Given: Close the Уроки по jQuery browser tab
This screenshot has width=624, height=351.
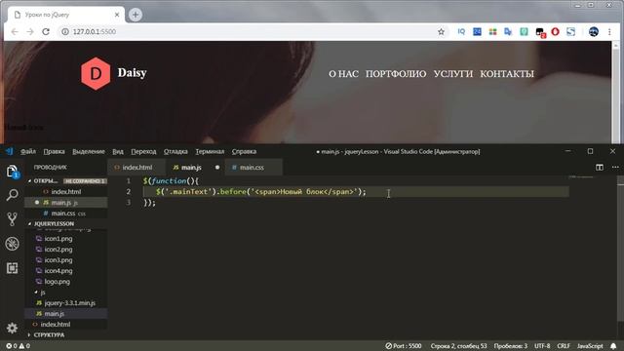Looking at the screenshot, I should pyautogui.click(x=117, y=15).
